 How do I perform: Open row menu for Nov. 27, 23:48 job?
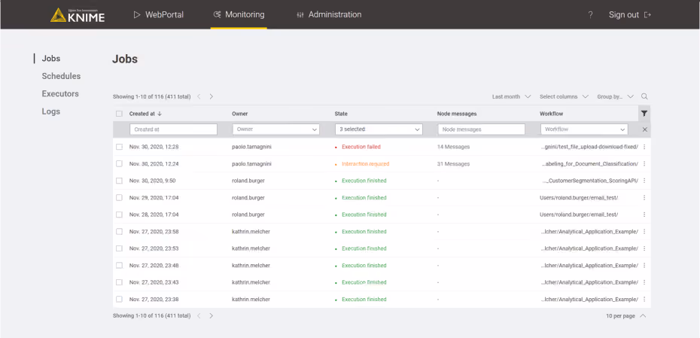click(644, 265)
